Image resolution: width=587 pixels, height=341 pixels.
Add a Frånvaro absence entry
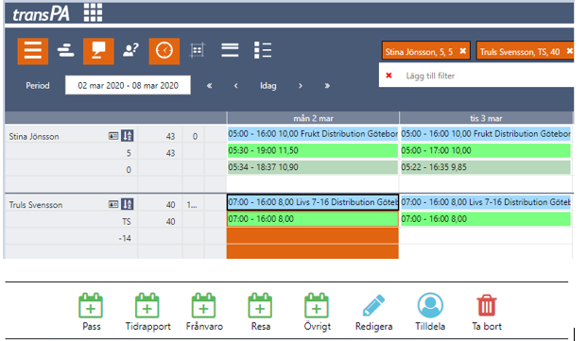pos(204,312)
